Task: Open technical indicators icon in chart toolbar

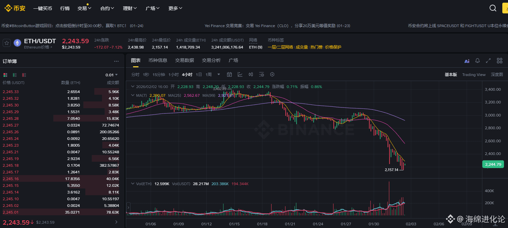Action: pyautogui.click(x=240, y=74)
